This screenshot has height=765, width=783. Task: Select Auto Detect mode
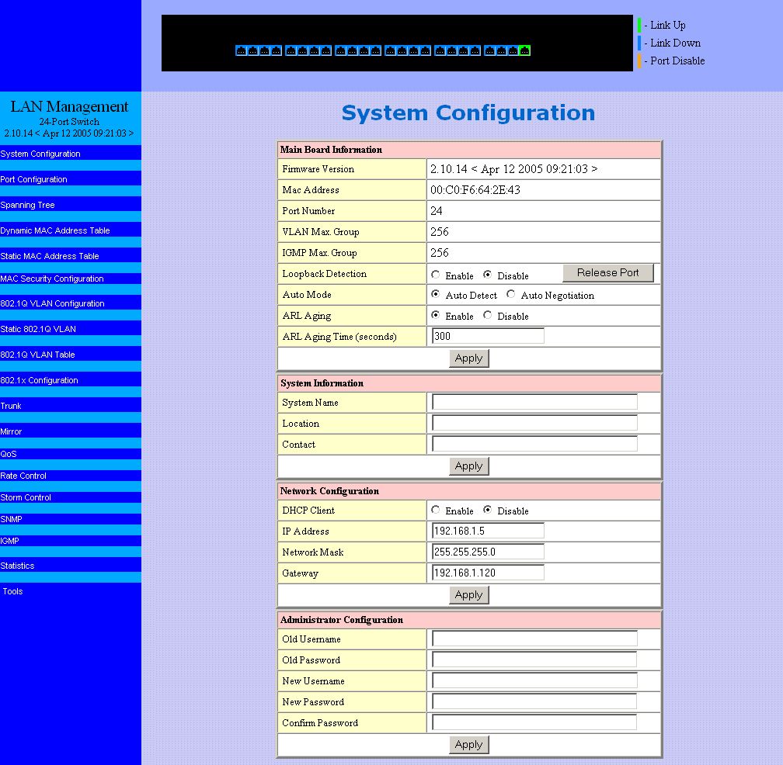click(436, 294)
